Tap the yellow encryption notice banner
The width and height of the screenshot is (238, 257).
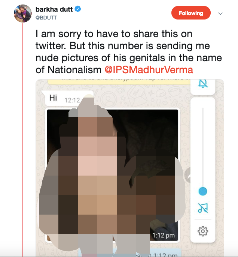coord(119,82)
